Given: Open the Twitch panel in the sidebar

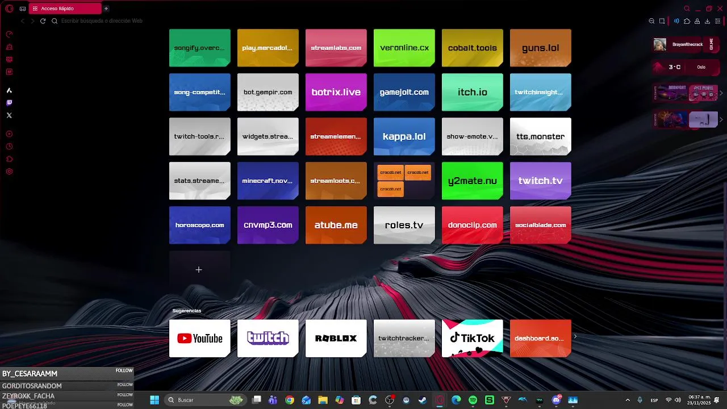Looking at the screenshot, I should 9,103.
